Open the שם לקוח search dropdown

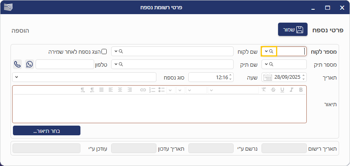point(116,51)
